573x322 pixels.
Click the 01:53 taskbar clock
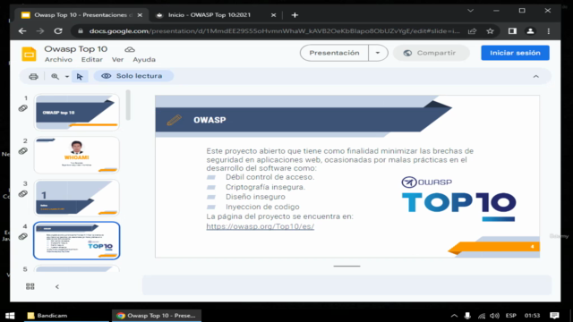pyautogui.click(x=532, y=316)
